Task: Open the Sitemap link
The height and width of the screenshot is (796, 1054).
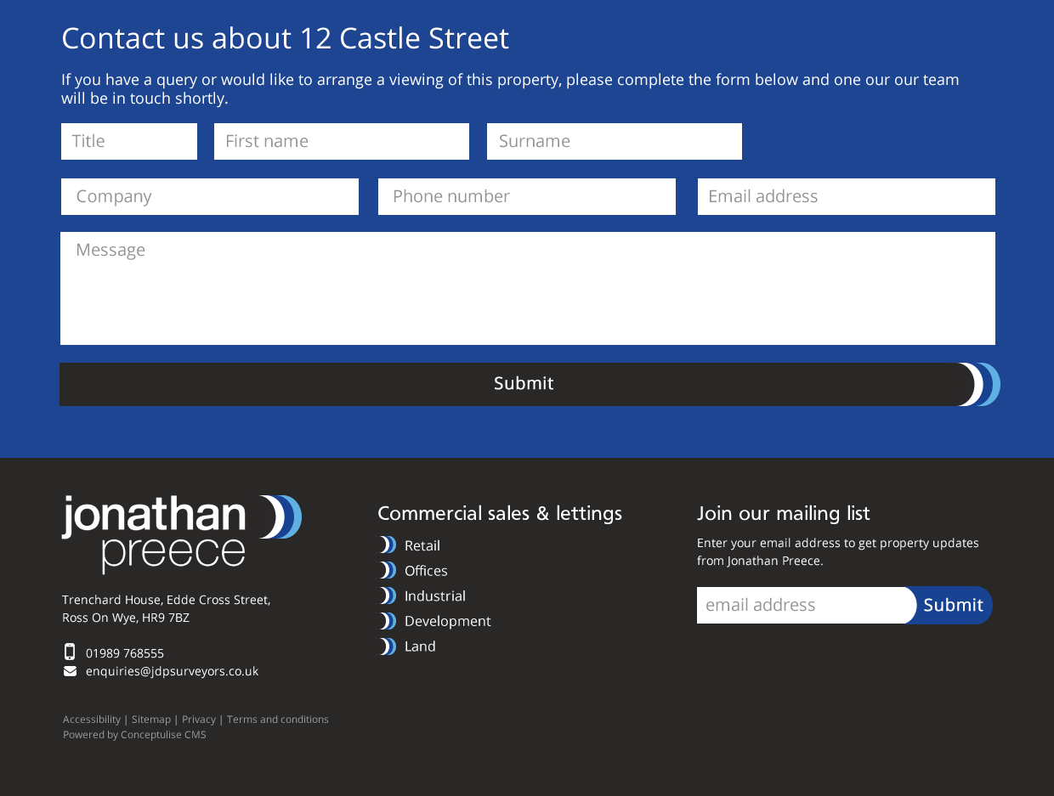Action: [151, 720]
